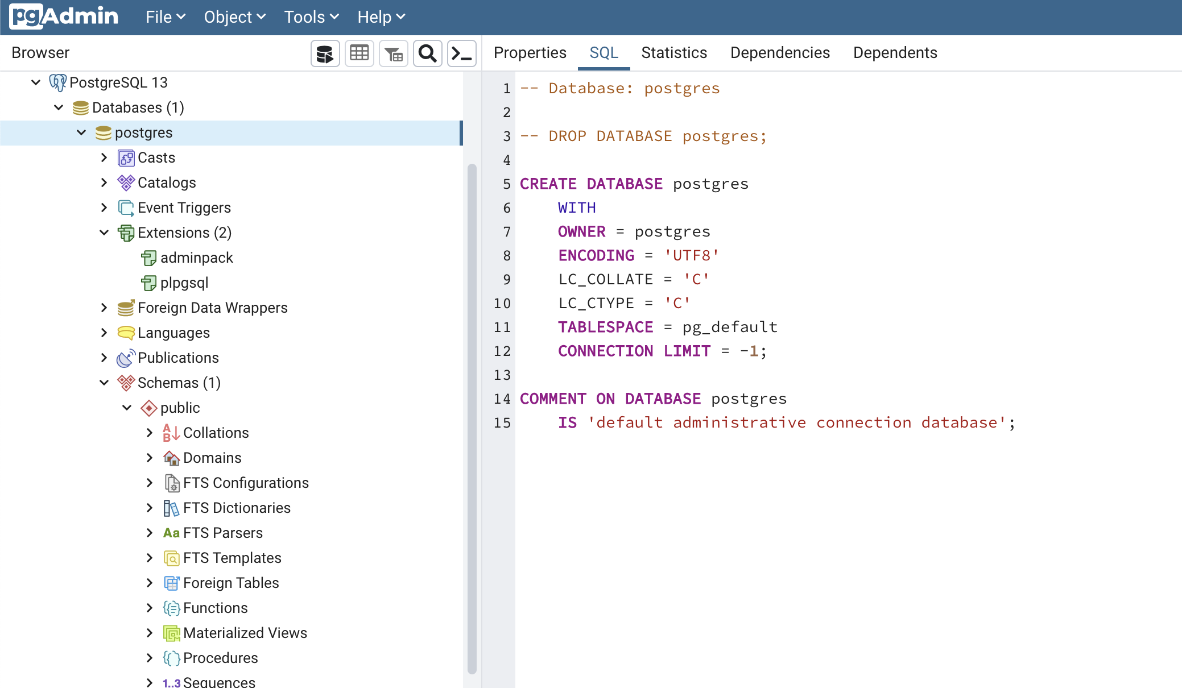Collapse the Extensions node

tap(104, 232)
